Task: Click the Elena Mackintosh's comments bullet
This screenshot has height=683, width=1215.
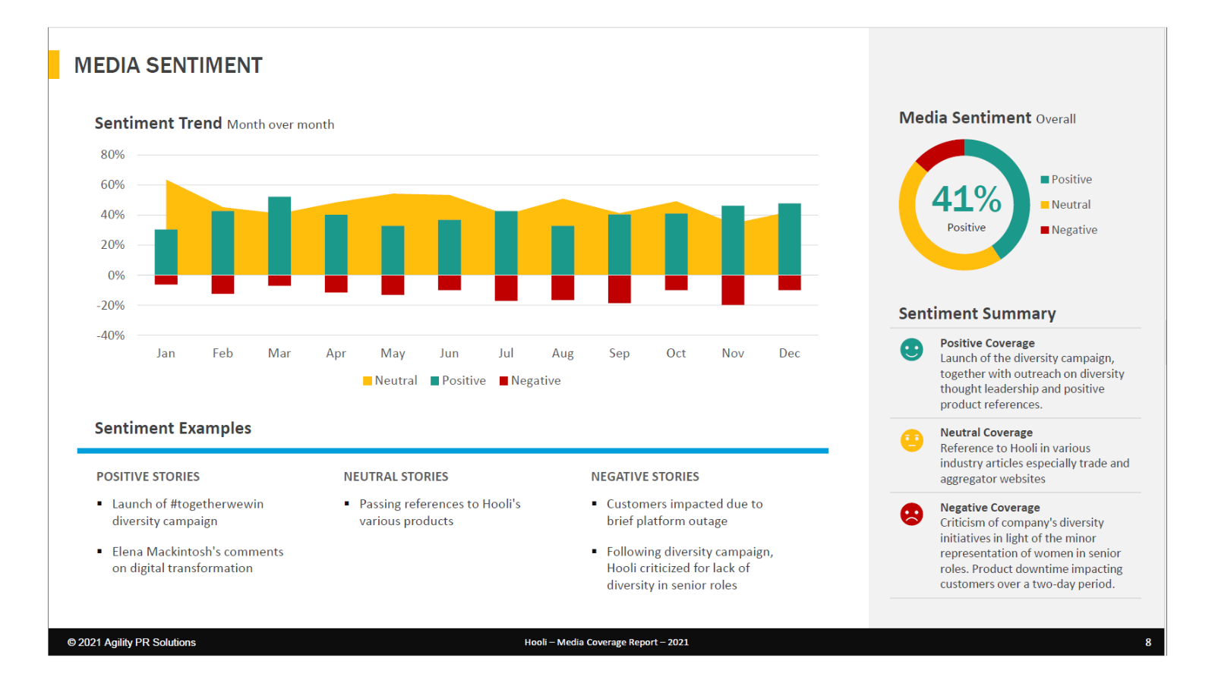Action: [197, 560]
